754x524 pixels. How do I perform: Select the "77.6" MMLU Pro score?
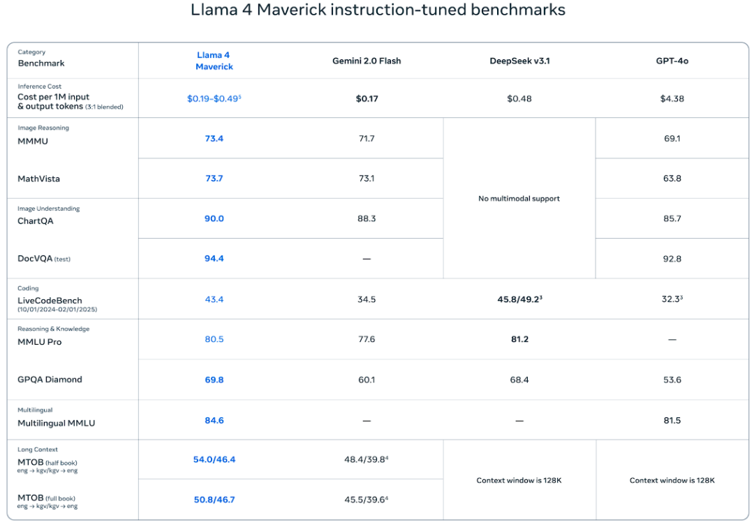pos(367,339)
